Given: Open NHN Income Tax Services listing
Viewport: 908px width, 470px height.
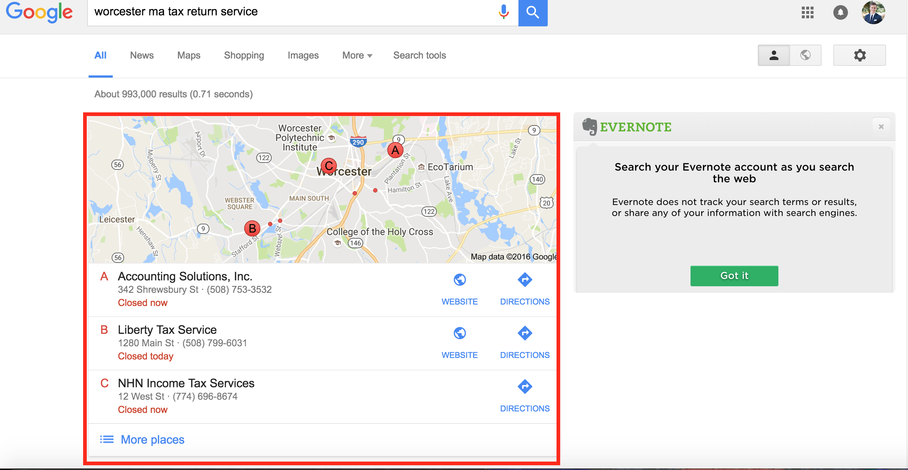Looking at the screenshot, I should pos(186,383).
